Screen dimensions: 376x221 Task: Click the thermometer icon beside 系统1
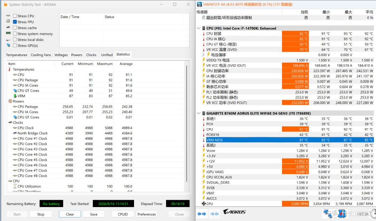(204, 119)
